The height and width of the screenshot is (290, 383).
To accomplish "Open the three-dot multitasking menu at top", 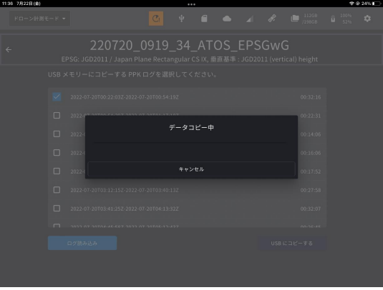I will (x=191, y=4).
